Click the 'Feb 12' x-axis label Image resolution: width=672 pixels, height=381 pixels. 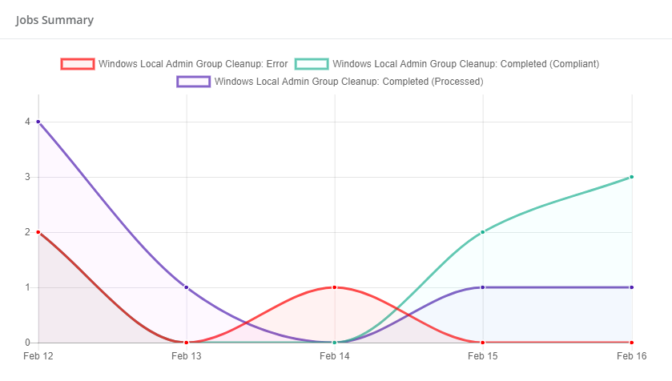[x=38, y=355]
